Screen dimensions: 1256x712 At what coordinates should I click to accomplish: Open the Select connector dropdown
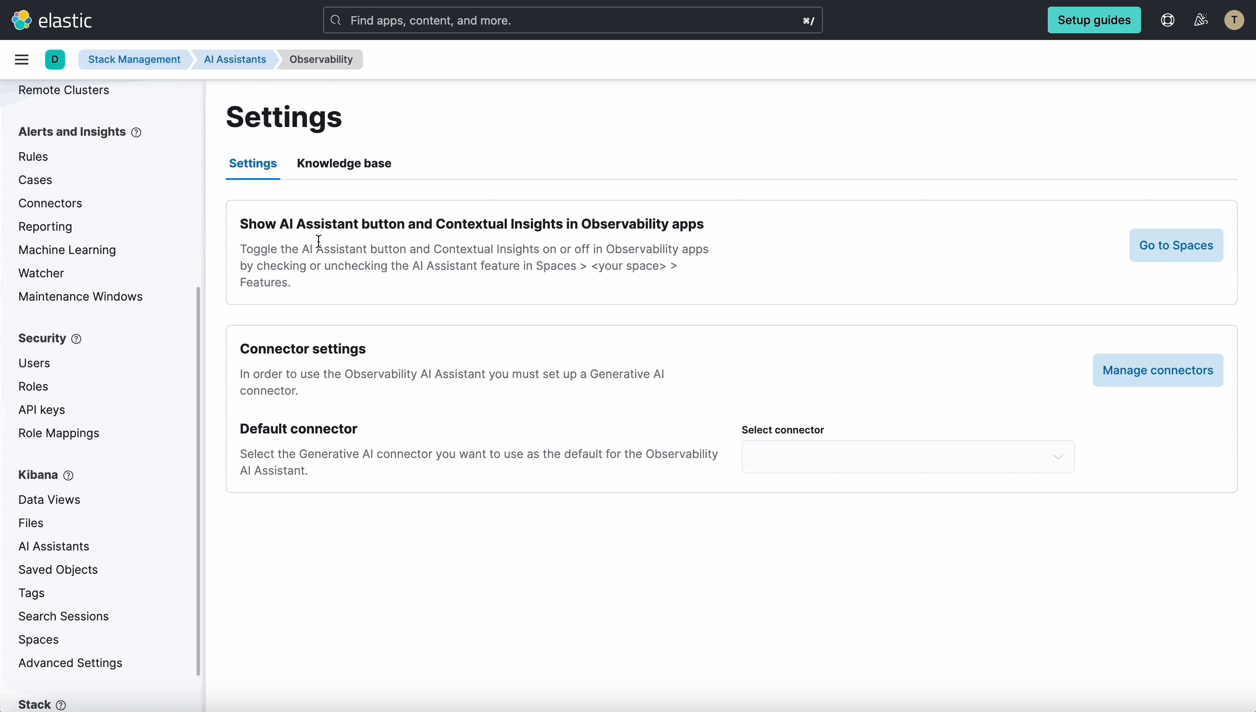907,456
